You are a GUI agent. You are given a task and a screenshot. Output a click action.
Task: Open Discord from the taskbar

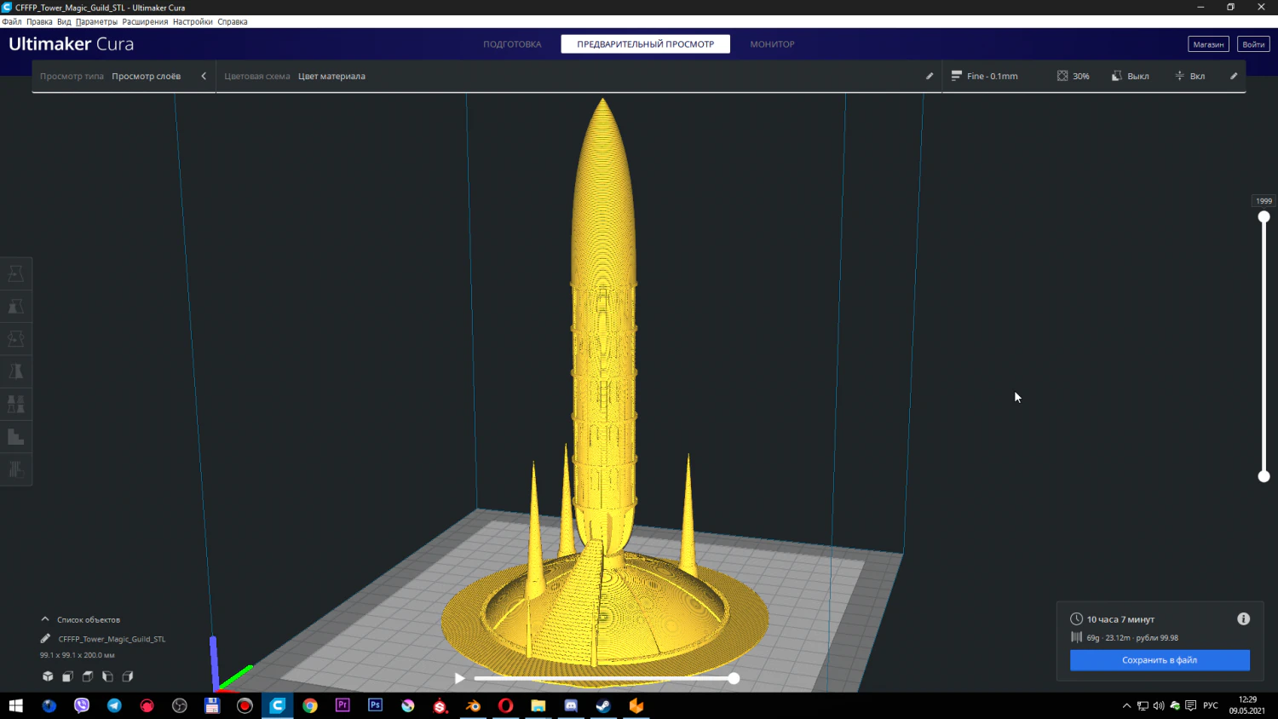click(x=571, y=705)
